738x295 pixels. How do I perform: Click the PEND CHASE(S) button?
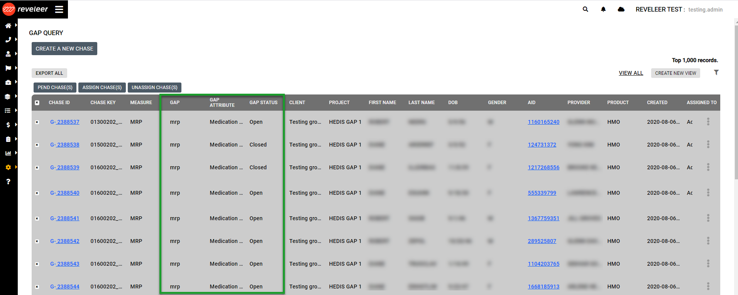coord(55,88)
